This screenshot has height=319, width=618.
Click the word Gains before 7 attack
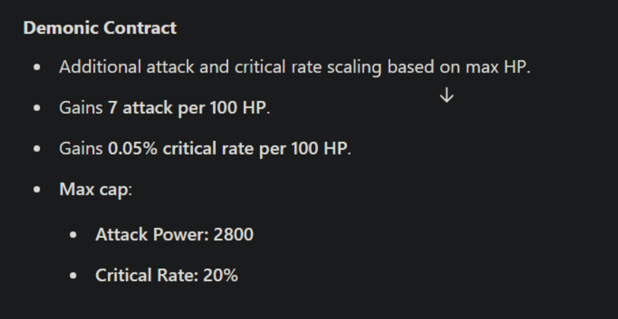click(x=81, y=108)
